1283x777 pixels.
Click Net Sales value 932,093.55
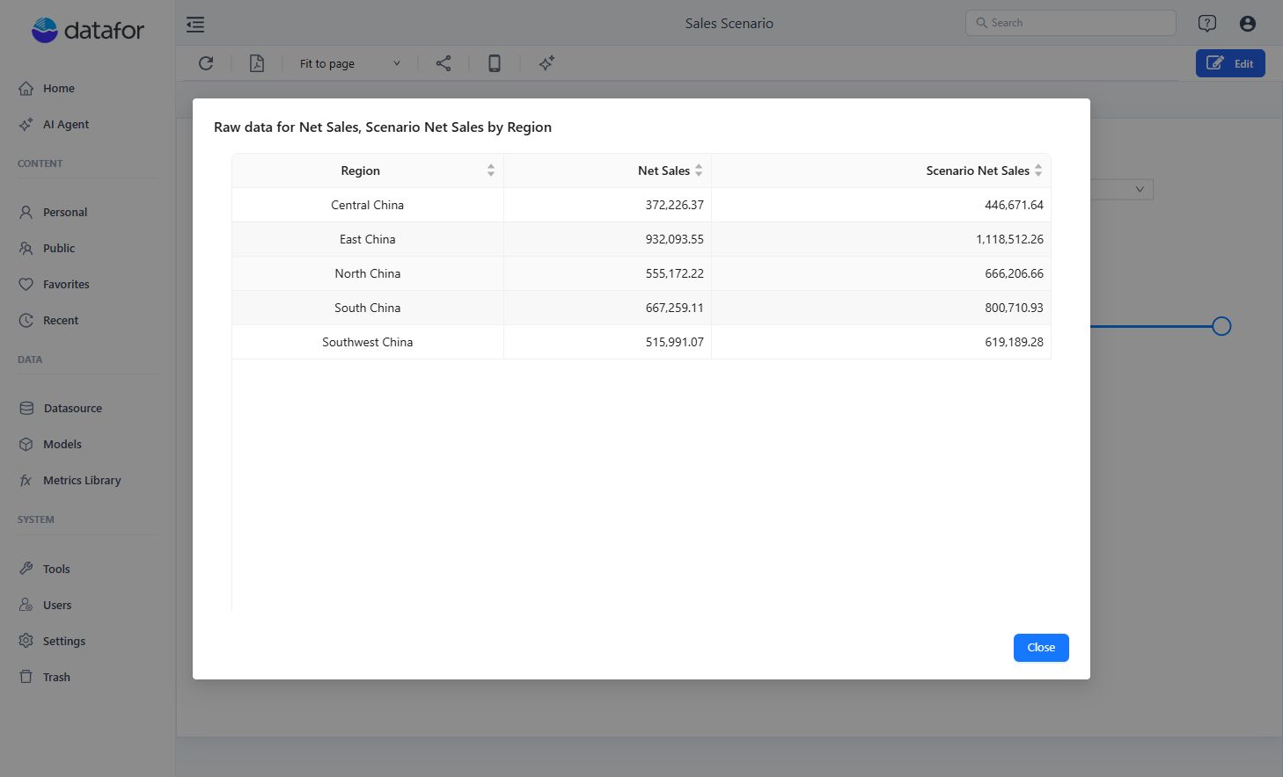pyautogui.click(x=675, y=239)
